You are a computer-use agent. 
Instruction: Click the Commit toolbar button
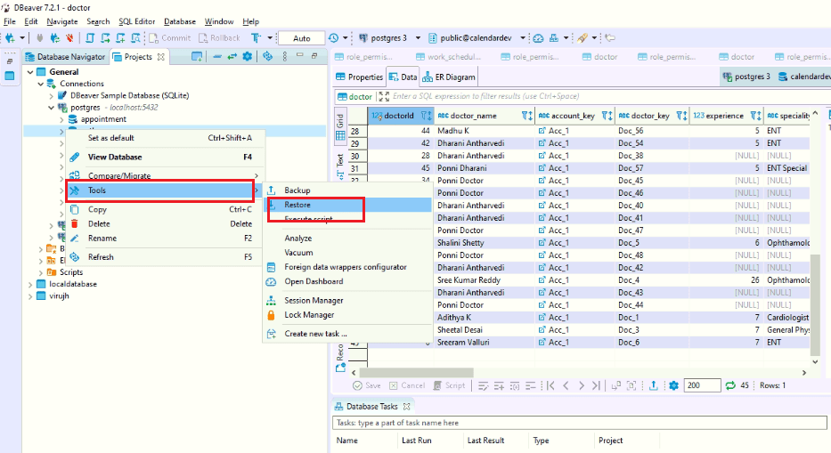(x=169, y=38)
